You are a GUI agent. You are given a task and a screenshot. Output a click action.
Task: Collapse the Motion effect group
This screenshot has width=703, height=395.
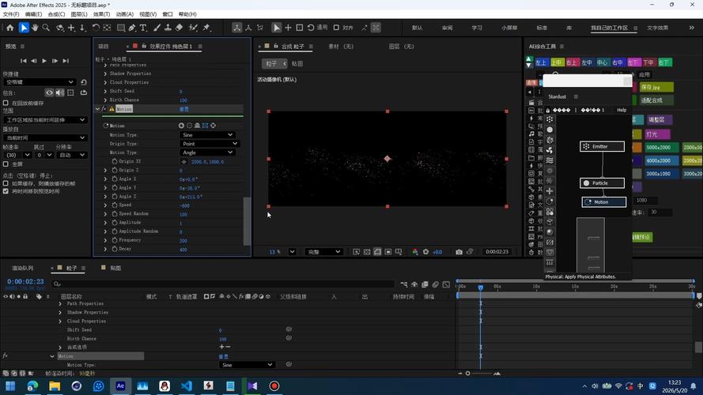click(x=98, y=109)
